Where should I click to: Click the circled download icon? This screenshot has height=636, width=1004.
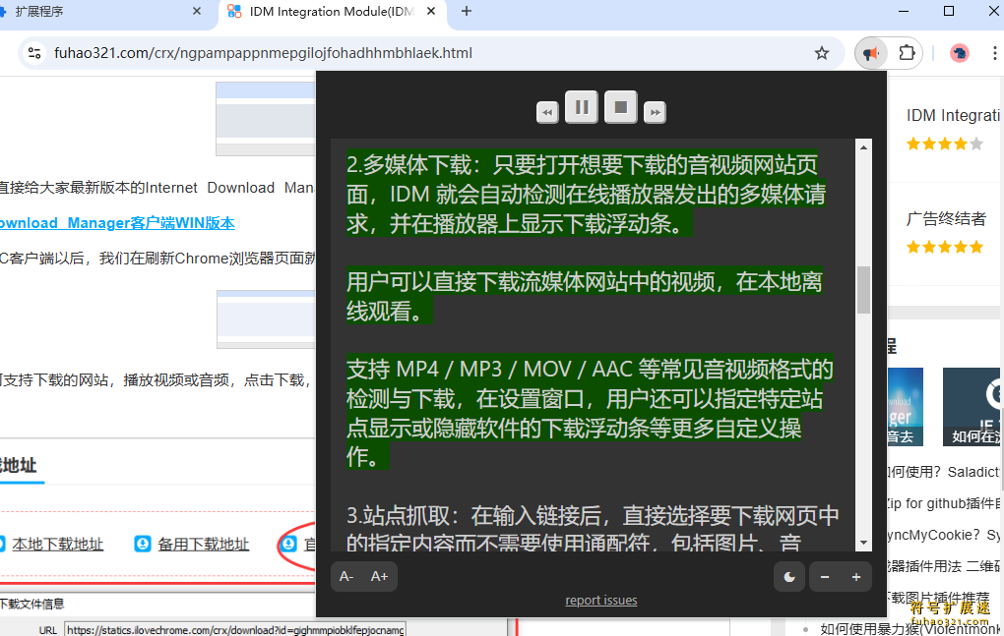click(x=288, y=544)
